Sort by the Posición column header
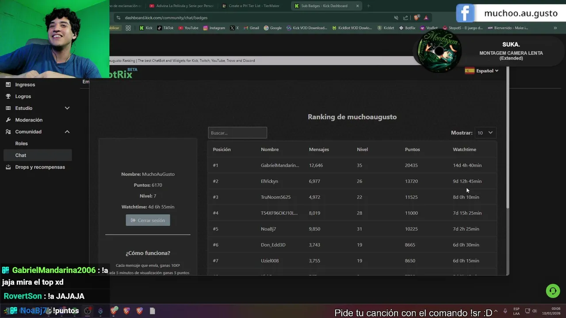Image resolution: width=566 pixels, height=318 pixels. tap(222, 149)
